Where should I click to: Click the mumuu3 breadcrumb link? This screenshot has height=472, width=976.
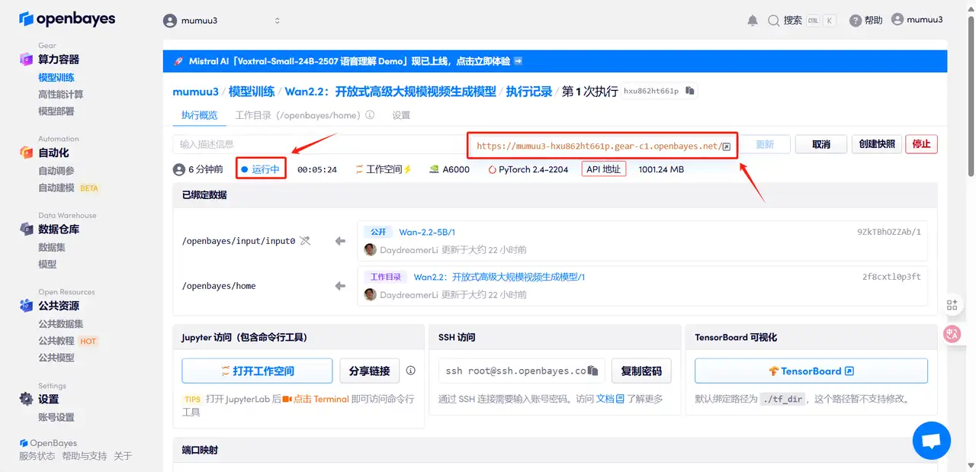click(x=196, y=92)
